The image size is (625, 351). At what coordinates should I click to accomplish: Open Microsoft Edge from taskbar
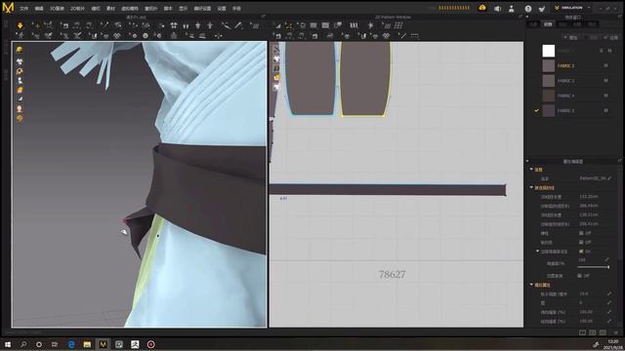coord(71,344)
